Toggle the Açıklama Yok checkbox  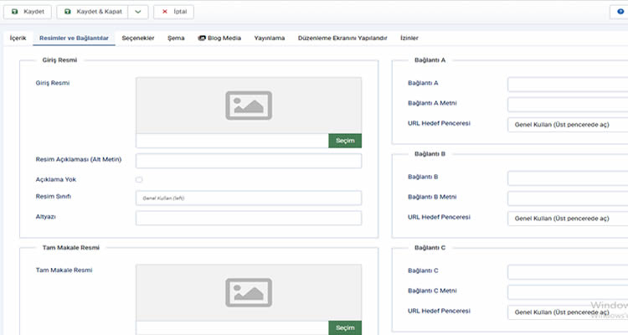pyautogui.click(x=139, y=179)
